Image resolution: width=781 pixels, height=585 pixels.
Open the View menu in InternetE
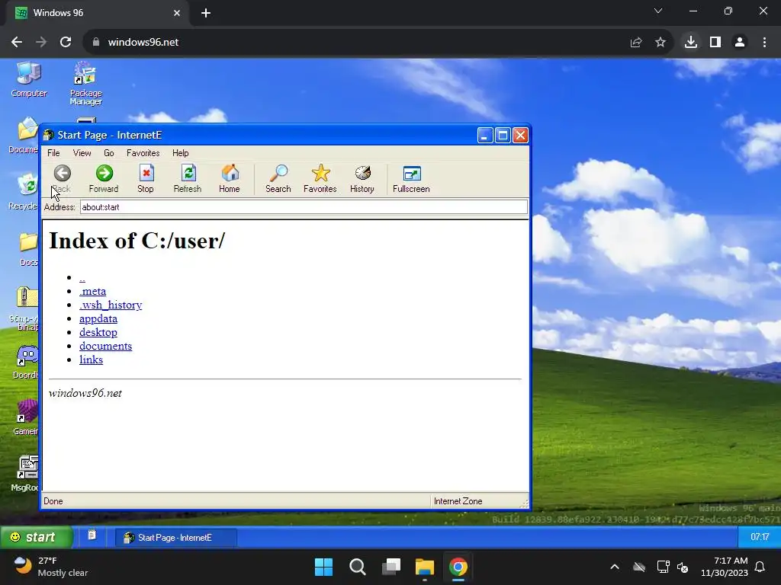[x=82, y=153]
